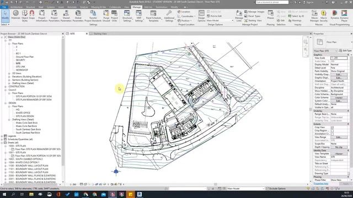Open Main Model design option dropdown
This screenshot has height=198, width=353.
point(220,21)
